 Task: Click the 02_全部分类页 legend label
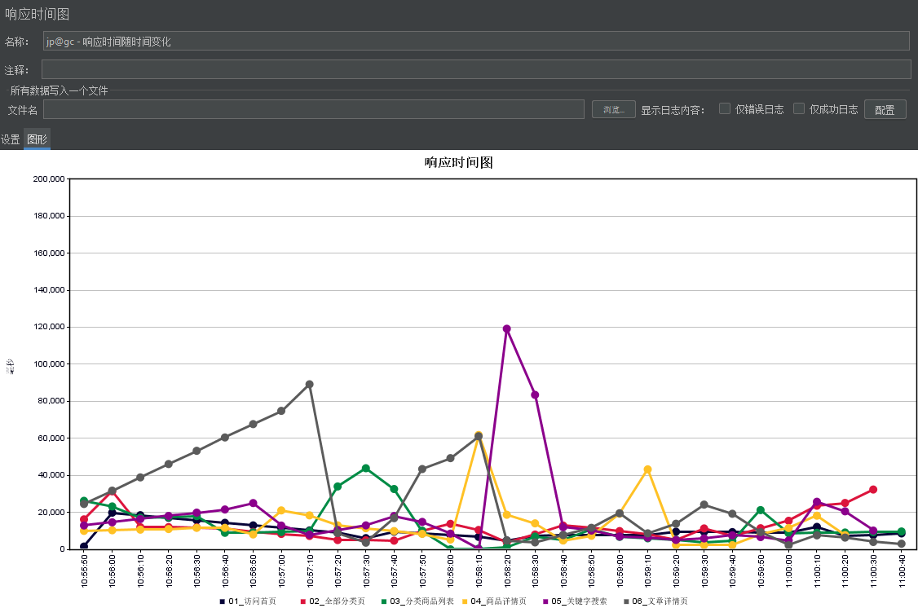coord(338,601)
